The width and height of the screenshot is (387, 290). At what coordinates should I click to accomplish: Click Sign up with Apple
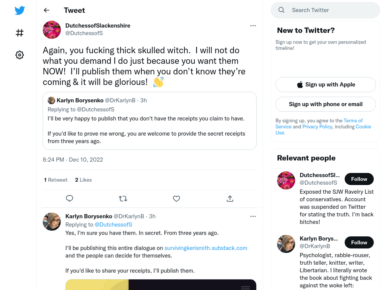tap(326, 85)
